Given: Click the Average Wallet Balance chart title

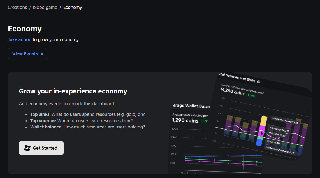Looking at the screenshot, I should click(x=191, y=106).
